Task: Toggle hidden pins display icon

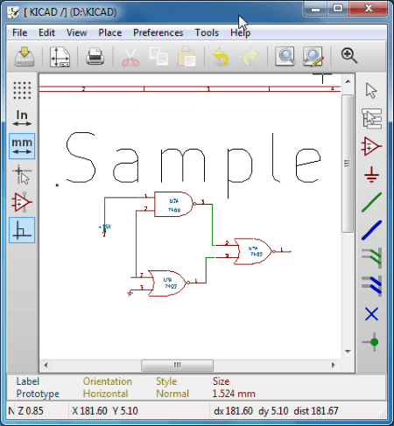Action: click(22, 202)
